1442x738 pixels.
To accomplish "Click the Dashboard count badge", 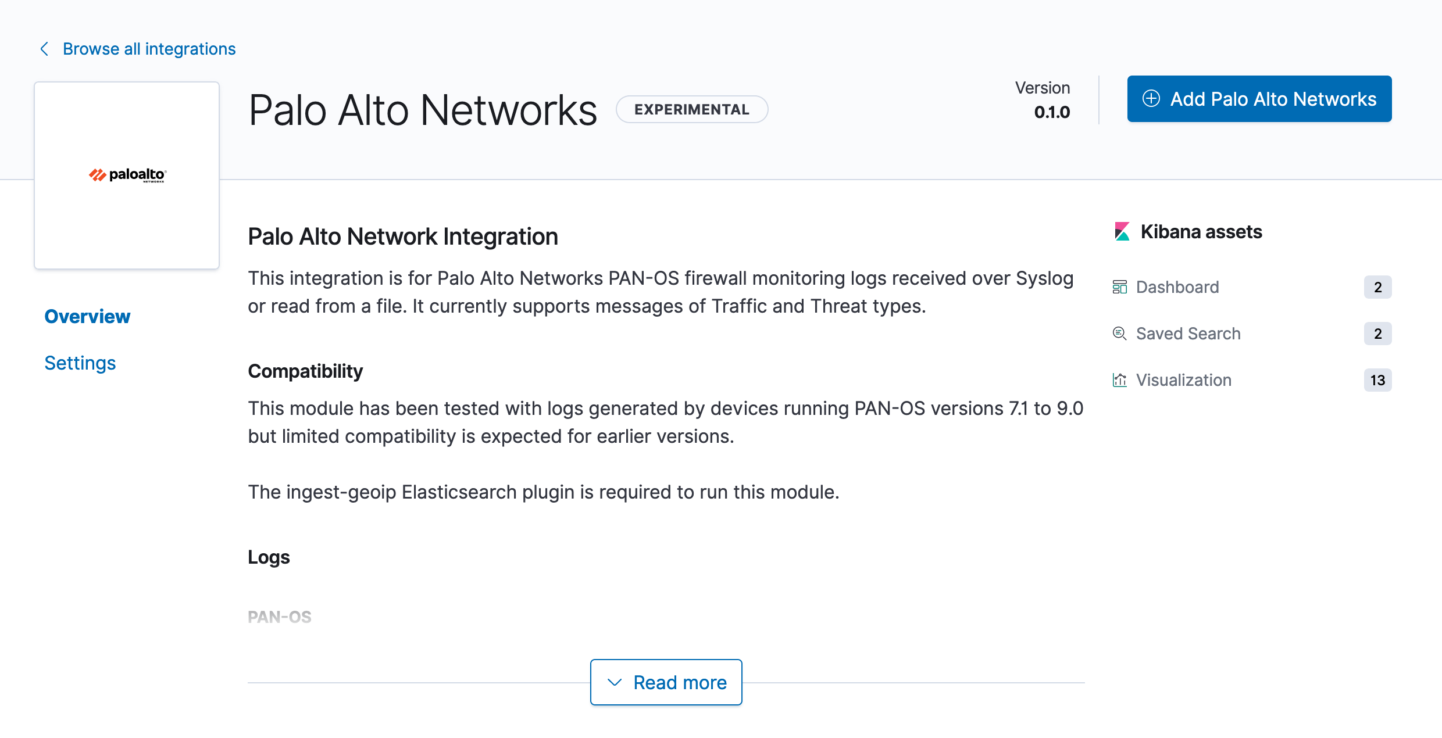I will click(1377, 287).
